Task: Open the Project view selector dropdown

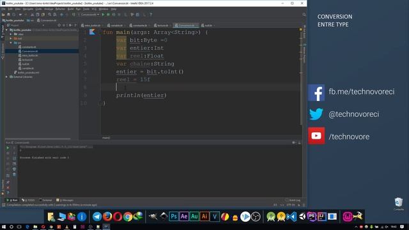Action: coord(26,26)
